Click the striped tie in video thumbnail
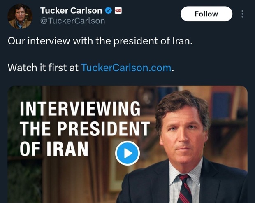Screen dimensions: 255x203 pyautogui.click(x=184, y=189)
